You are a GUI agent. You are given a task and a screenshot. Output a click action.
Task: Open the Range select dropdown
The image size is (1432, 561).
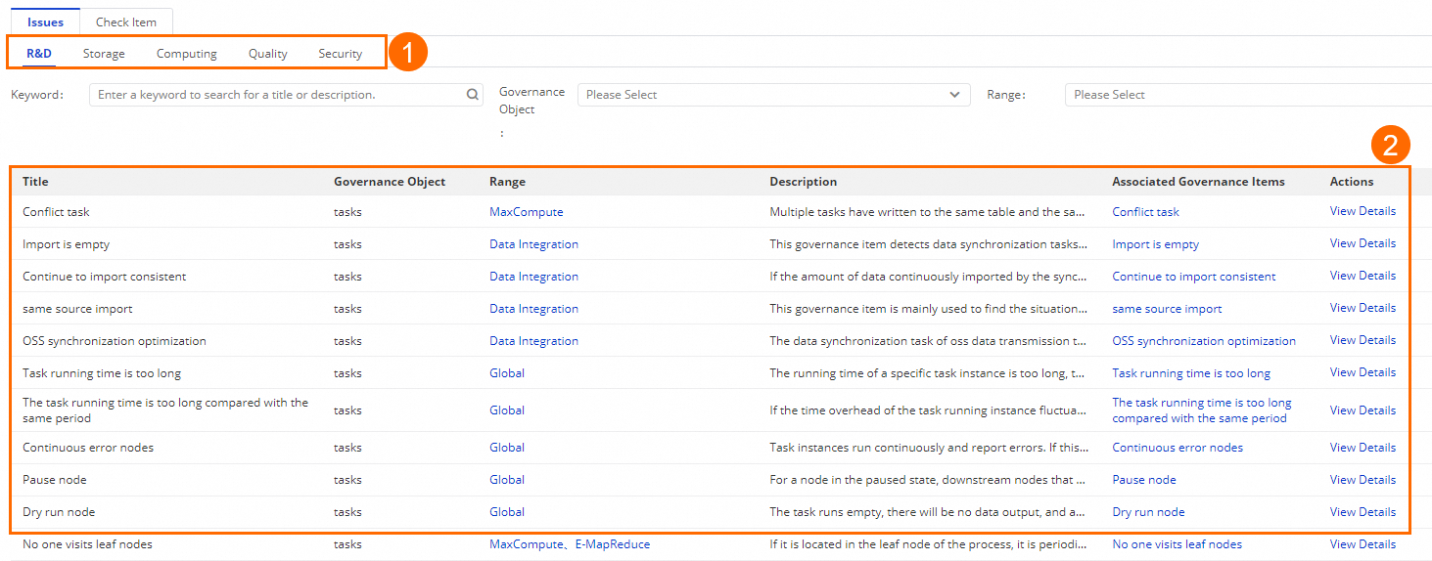click(x=1243, y=95)
